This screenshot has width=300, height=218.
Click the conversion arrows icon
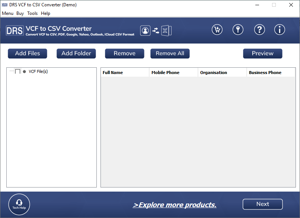(156, 31)
